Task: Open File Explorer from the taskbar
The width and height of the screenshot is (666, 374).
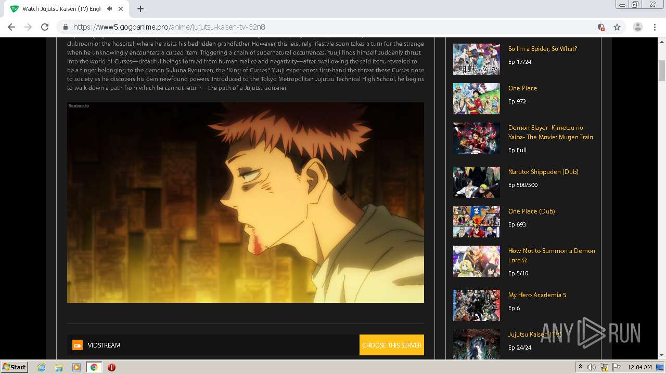Action: tap(59, 367)
